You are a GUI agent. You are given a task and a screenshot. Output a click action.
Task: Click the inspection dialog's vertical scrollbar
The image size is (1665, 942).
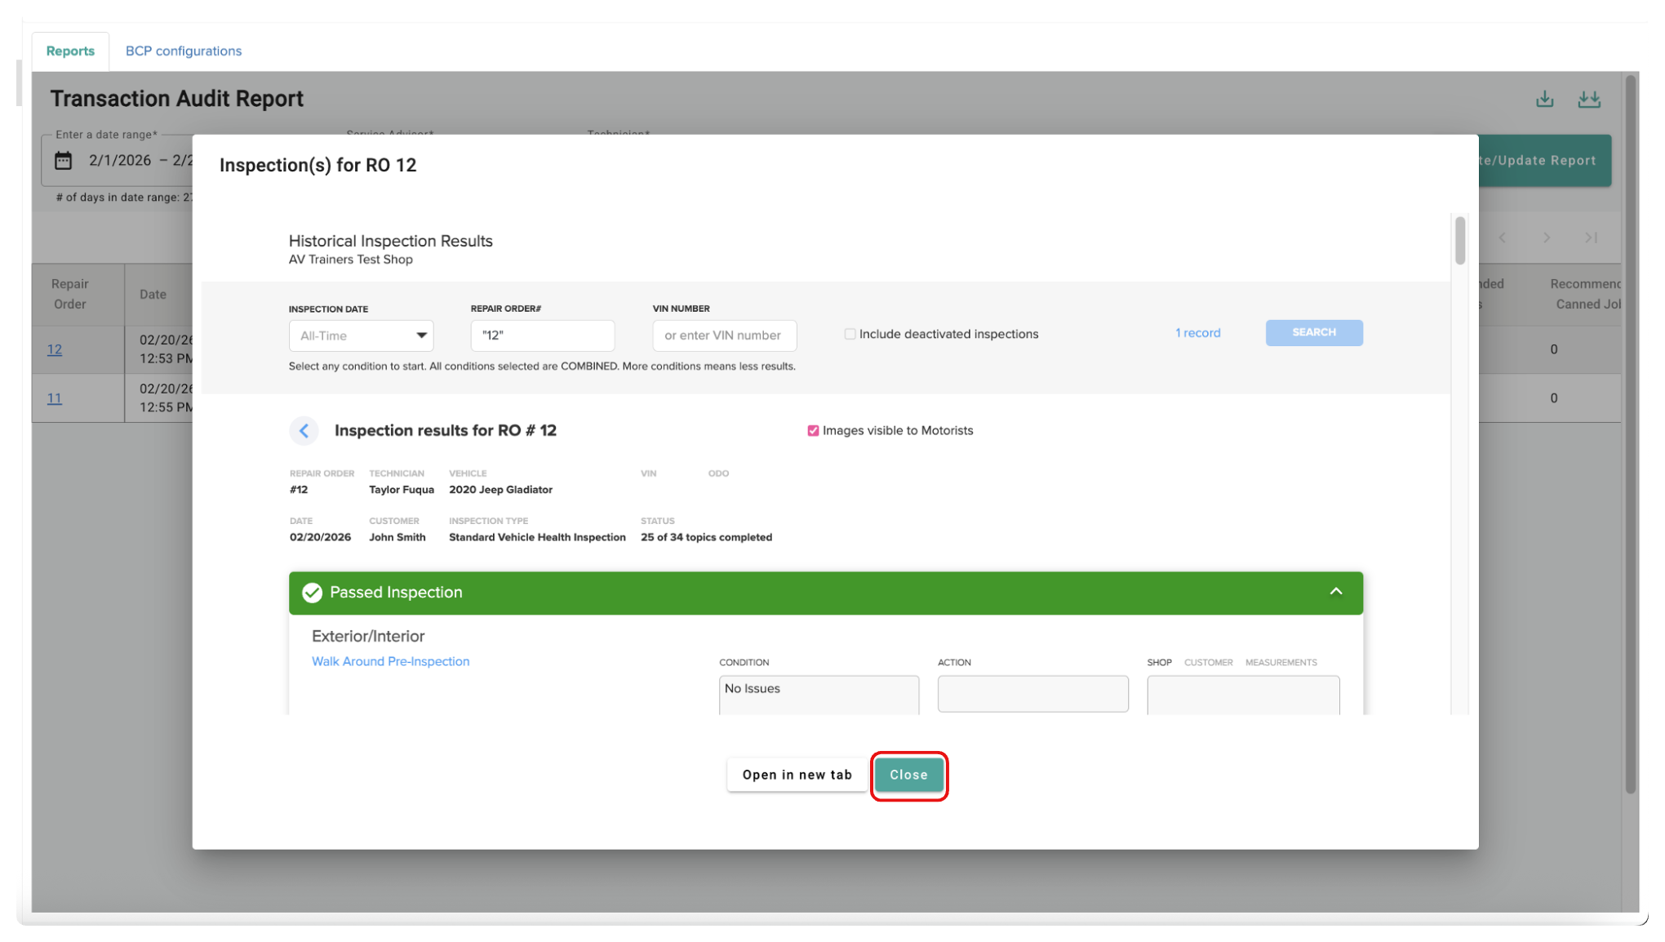[x=1459, y=240]
